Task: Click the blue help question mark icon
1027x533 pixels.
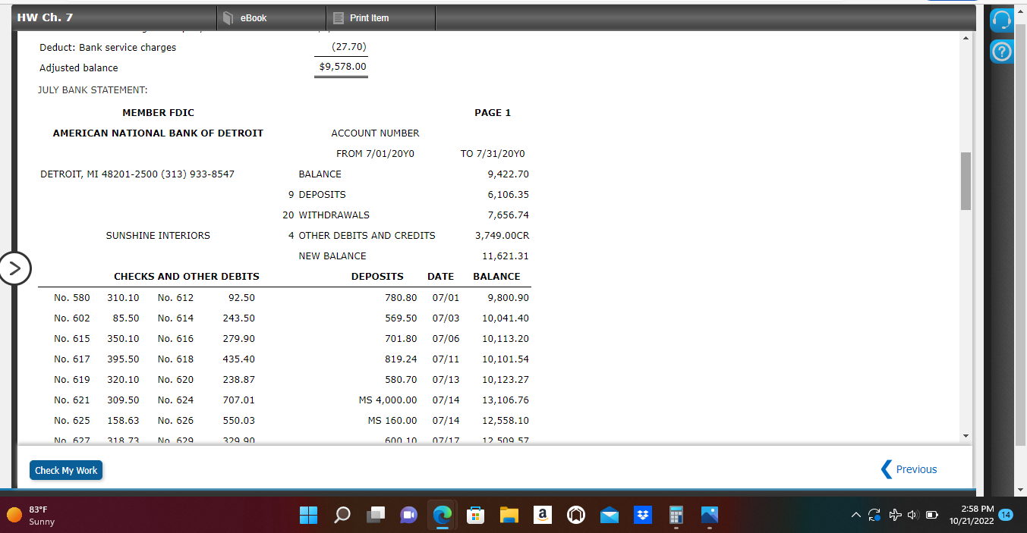Action: [x=1001, y=52]
